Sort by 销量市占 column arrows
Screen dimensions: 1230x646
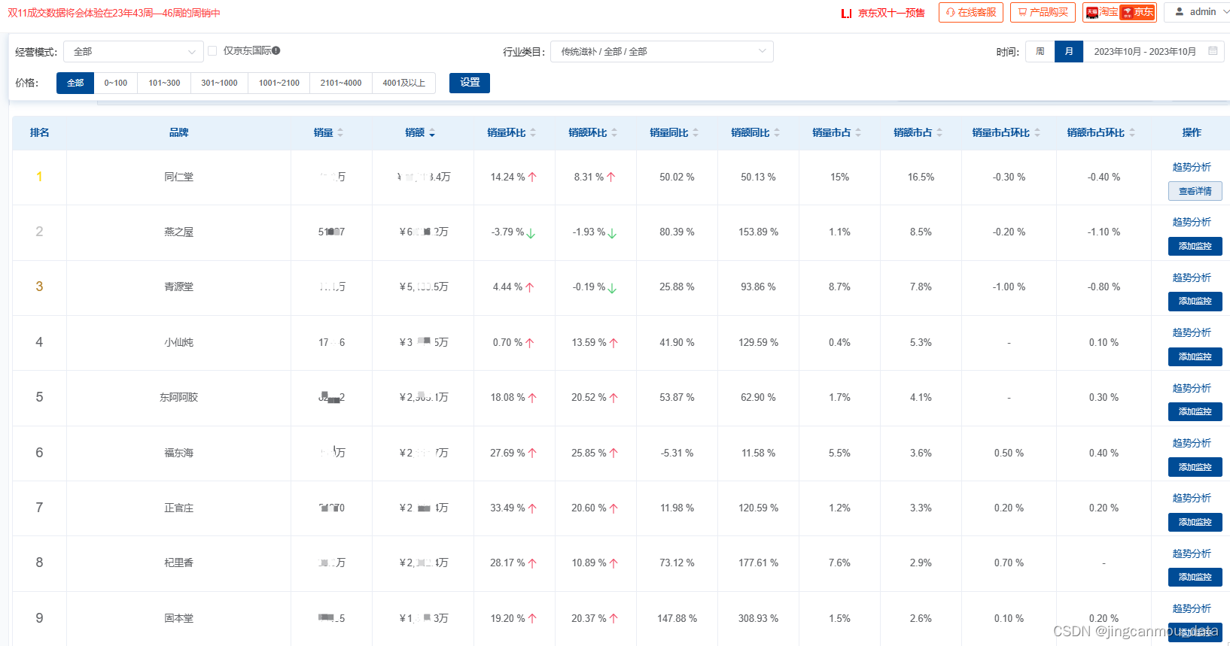pos(858,132)
